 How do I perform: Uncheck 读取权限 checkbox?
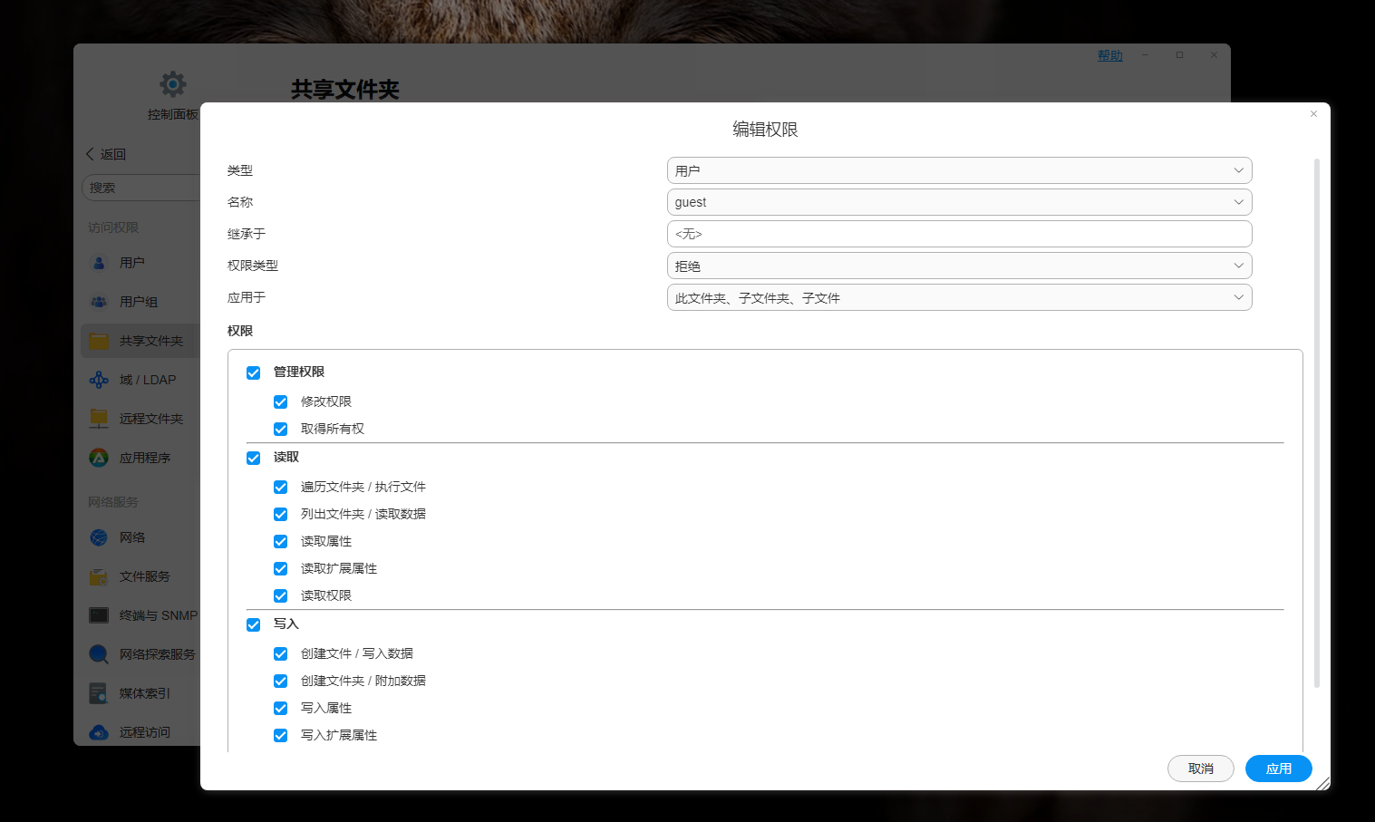(281, 595)
